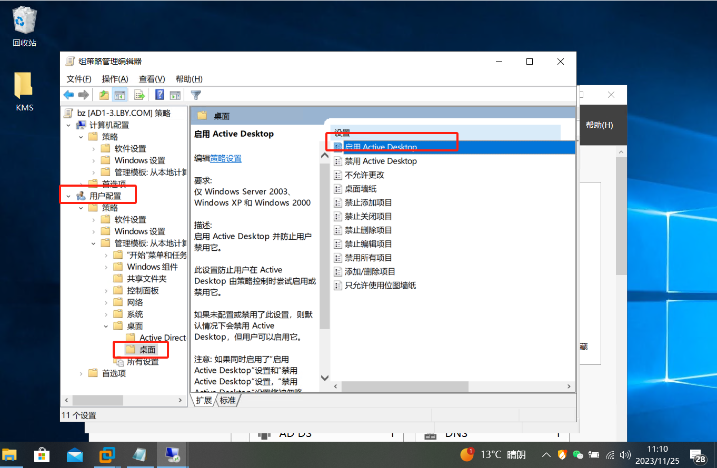Open the weather widget showing 13°C 晴朗
717x468 pixels.
click(x=493, y=455)
